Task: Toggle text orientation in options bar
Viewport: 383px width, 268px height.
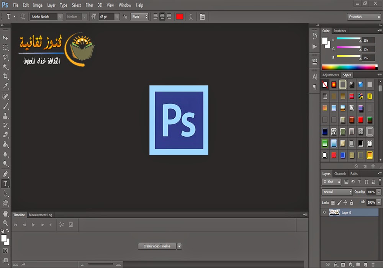Action: [x=23, y=16]
